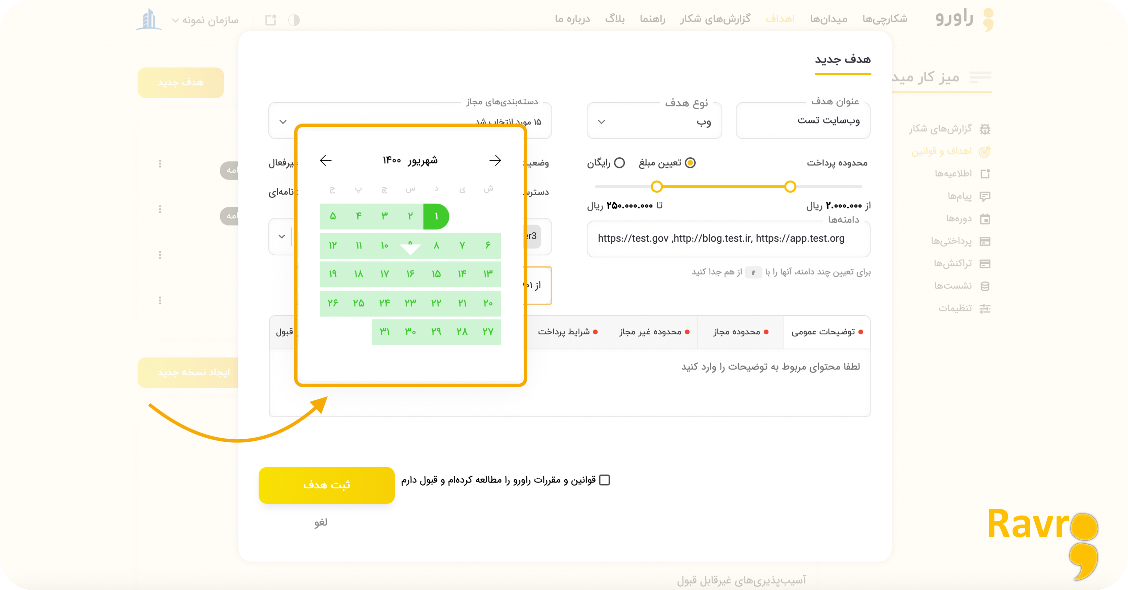Select the 'رایگان' radio option
Screen dimensions: 1128x590
point(619,163)
